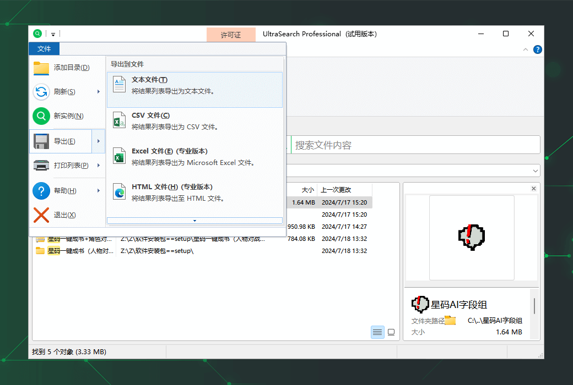Open the quick access toolbar customize arrow
Image resolution: width=573 pixels, height=385 pixels.
pyautogui.click(x=53, y=34)
